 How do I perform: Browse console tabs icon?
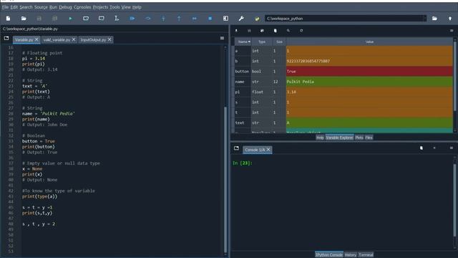[236, 148]
